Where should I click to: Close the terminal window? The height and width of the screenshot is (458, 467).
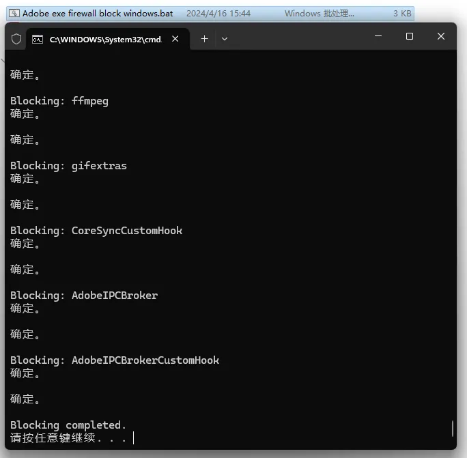tap(440, 37)
